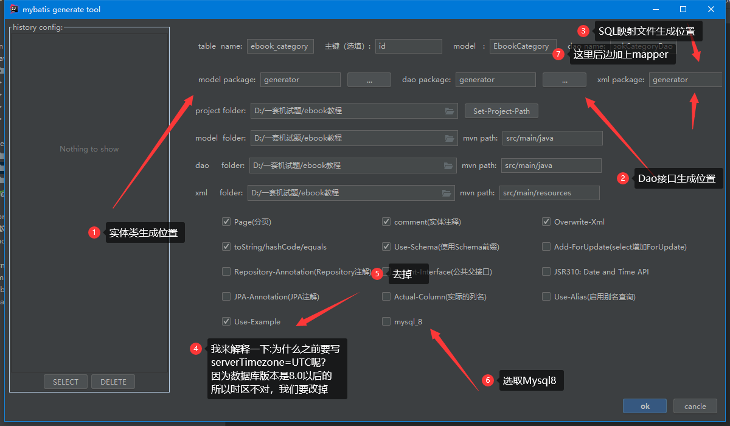Click the xml package generator field
This screenshot has width=730, height=426.
pyautogui.click(x=686, y=80)
